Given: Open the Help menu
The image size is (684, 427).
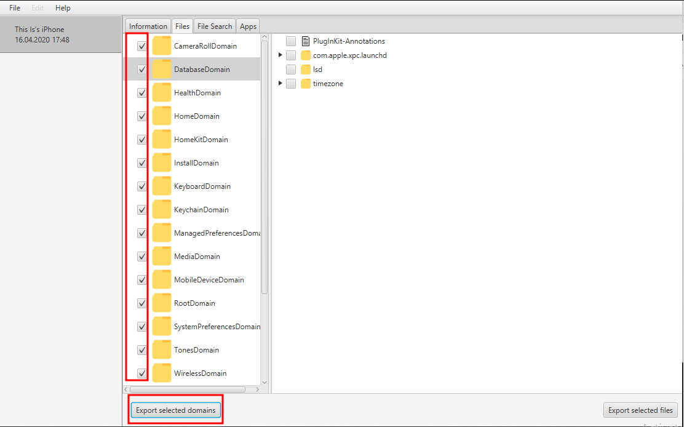Looking at the screenshot, I should point(63,8).
